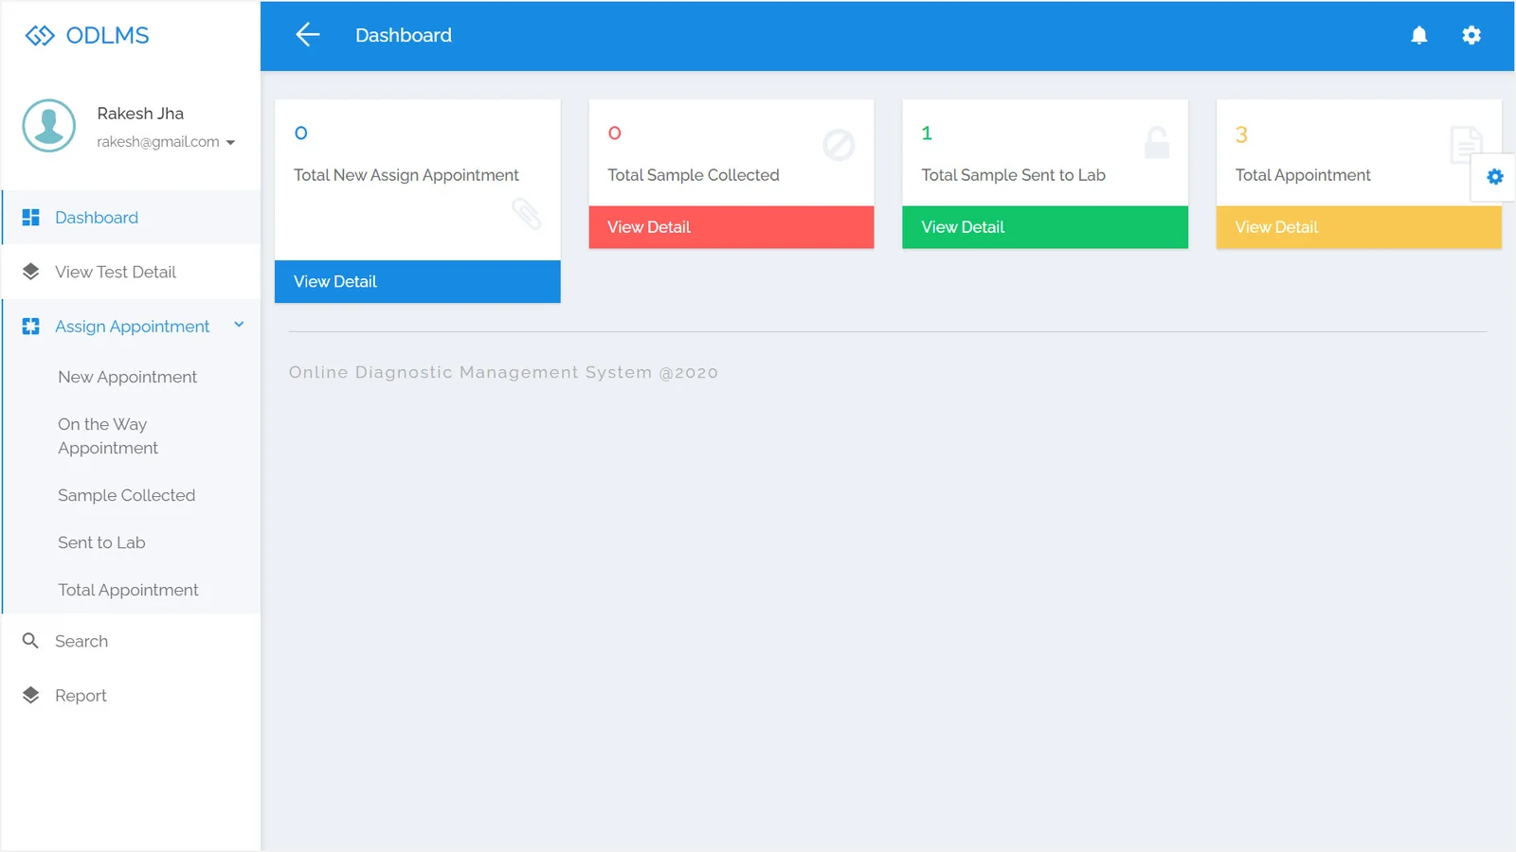The image size is (1516, 852).
Task: Click the View Test Detail layers icon
Action: pos(30,272)
